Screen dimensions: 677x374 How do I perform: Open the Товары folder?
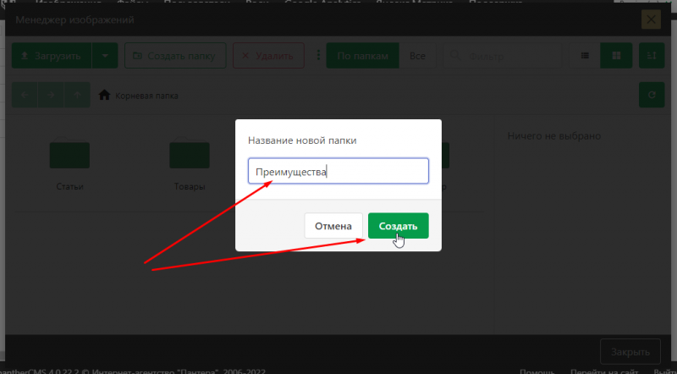190,157
